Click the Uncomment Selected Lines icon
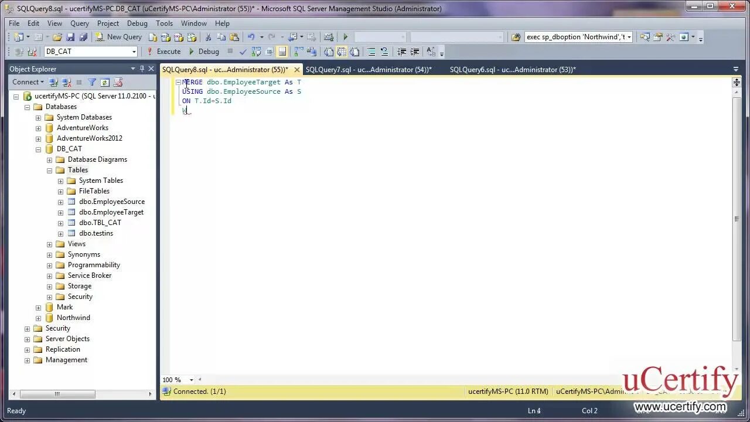 coord(384,52)
